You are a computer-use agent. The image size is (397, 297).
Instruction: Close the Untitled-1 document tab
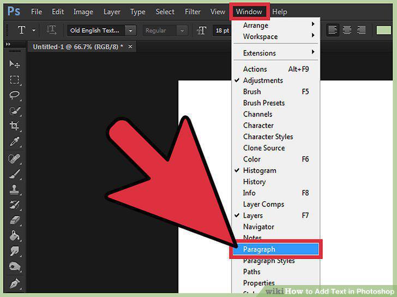tap(130, 46)
